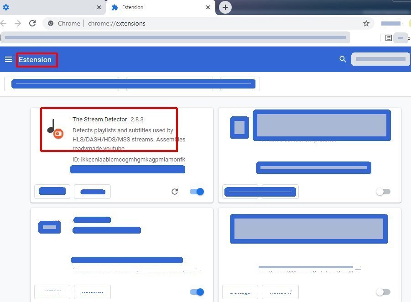Click the extension ID ikkccnlaablcmcogmhgmkagpmlamonfk text
The height and width of the screenshot is (302, 411).
coord(129,159)
